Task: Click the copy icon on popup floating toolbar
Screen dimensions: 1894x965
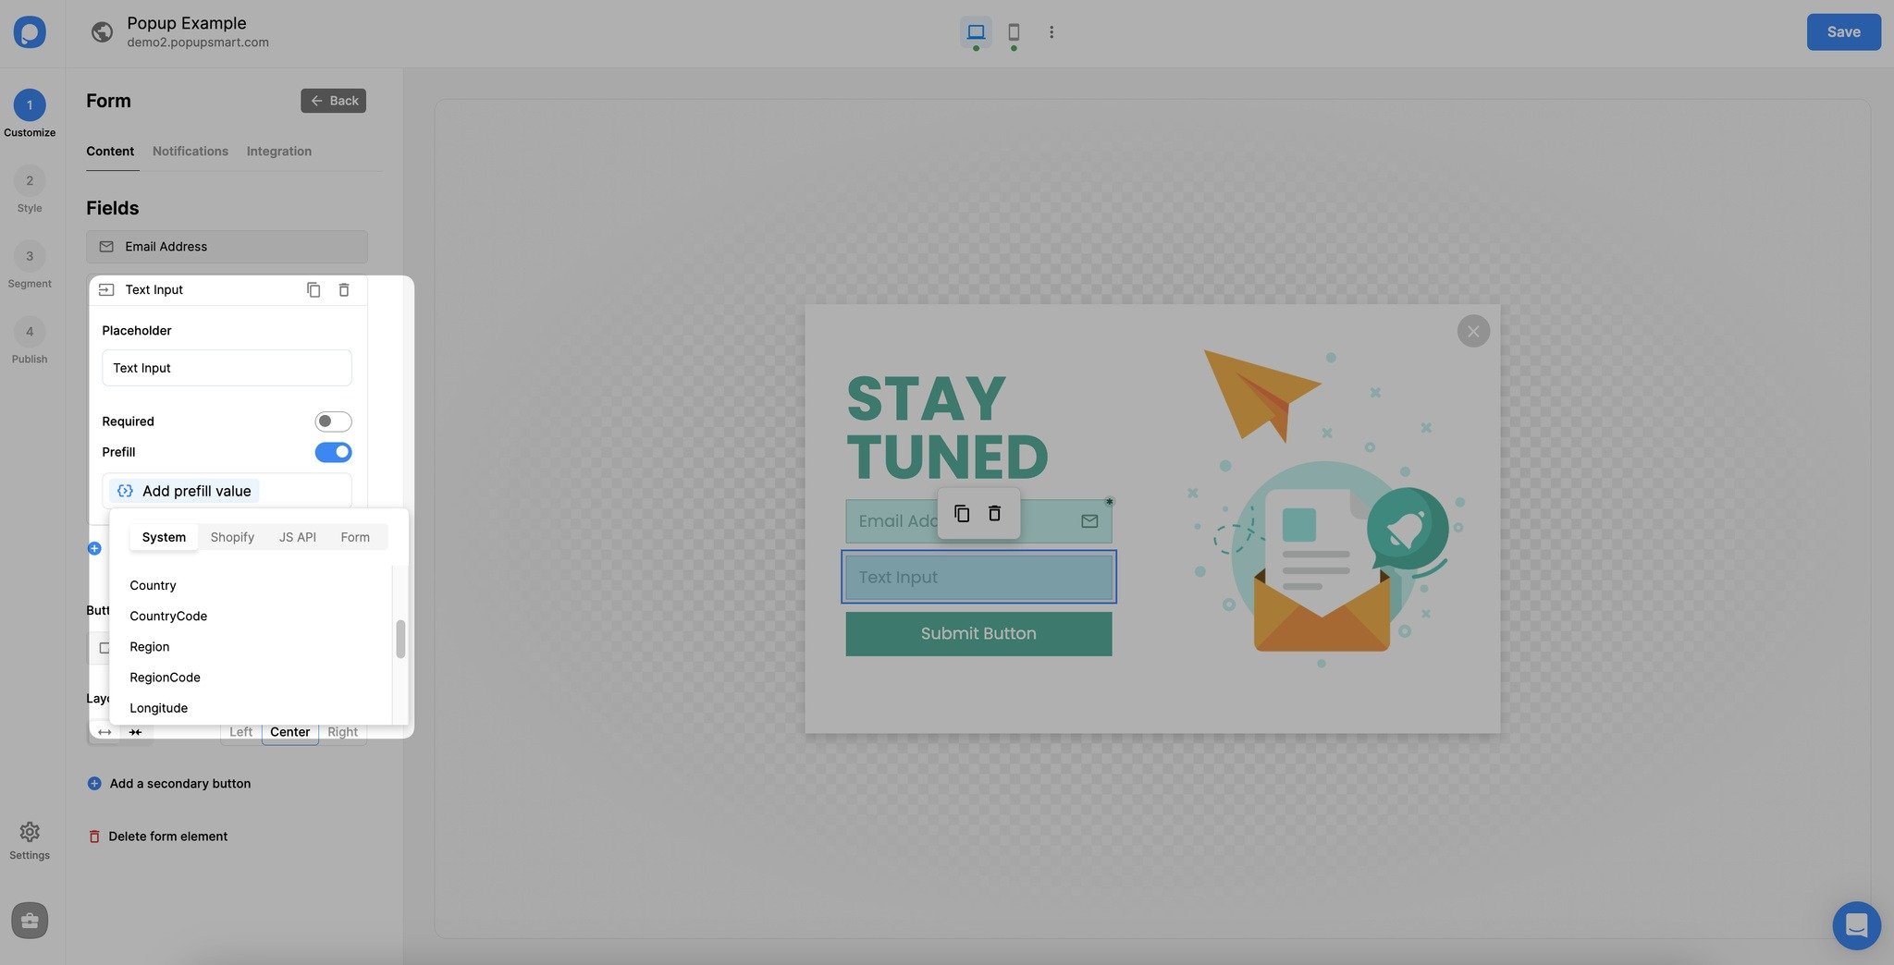Action: click(x=962, y=513)
